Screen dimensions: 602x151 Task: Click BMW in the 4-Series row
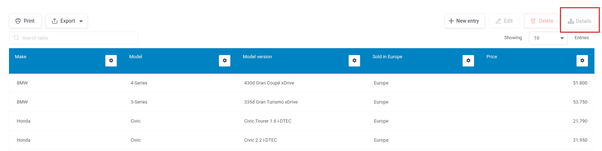click(x=22, y=83)
